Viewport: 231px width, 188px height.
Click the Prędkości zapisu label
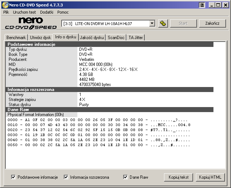(23, 69)
